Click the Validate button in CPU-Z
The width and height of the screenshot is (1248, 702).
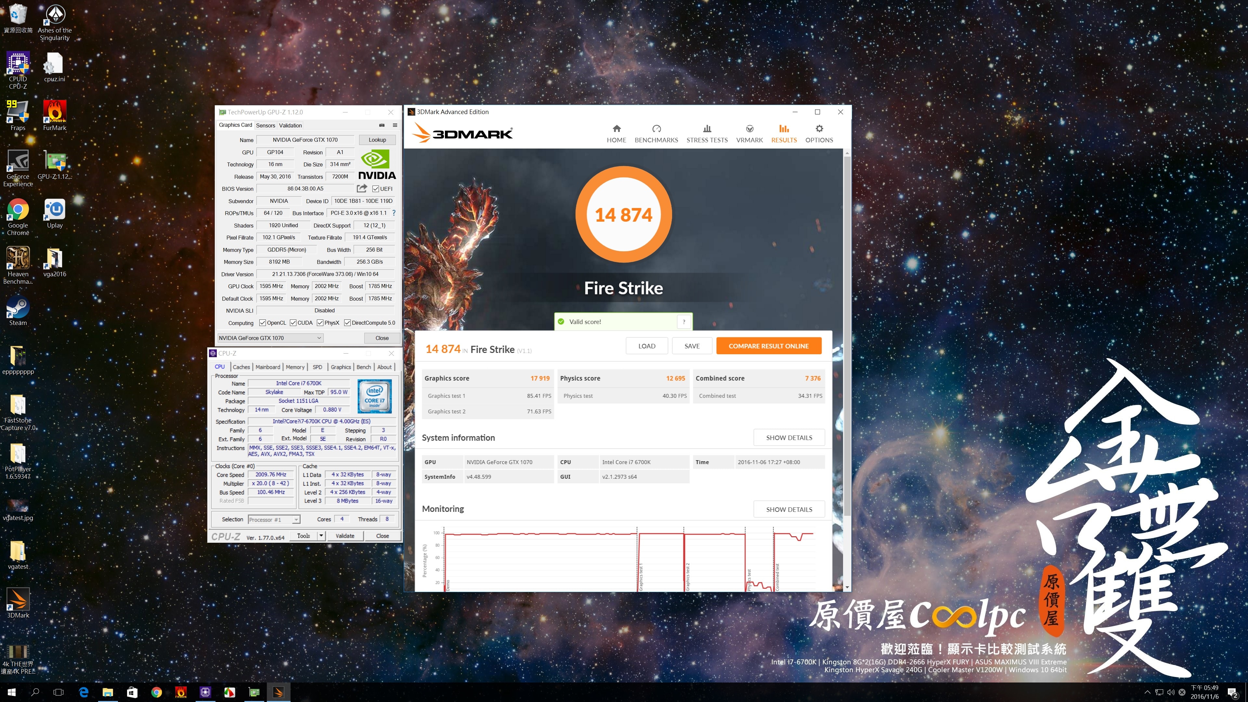pyautogui.click(x=345, y=535)
